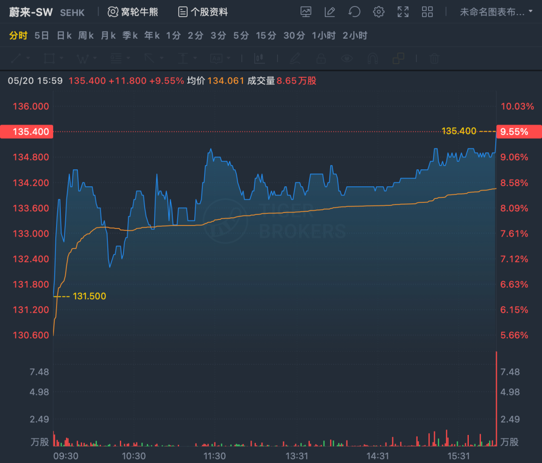Screen dimensions: 542x463
Task: Switch to the 5日 tab
Action: pos(42,36)
